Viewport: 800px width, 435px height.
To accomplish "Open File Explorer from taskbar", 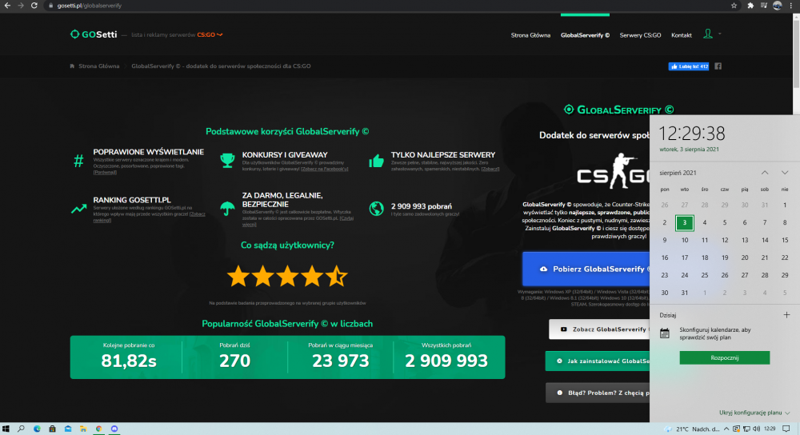I will [x=83, y=429].
